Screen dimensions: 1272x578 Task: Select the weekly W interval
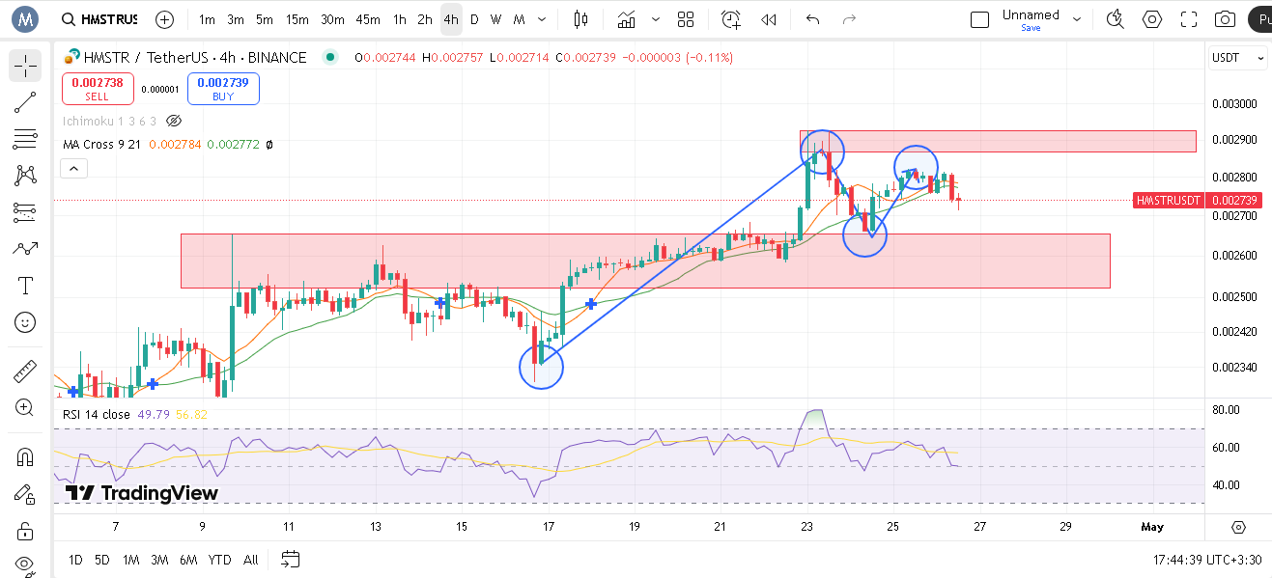496,19
